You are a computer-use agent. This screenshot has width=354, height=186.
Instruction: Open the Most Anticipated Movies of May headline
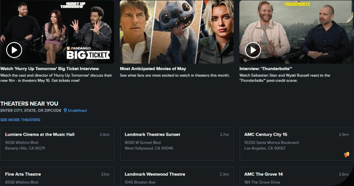coord(153,69)
